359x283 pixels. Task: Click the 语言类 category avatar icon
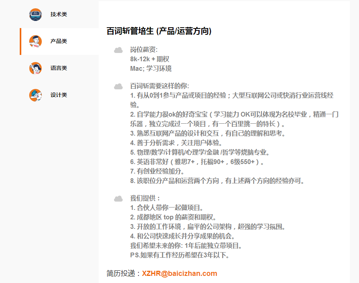coord(36,68)
